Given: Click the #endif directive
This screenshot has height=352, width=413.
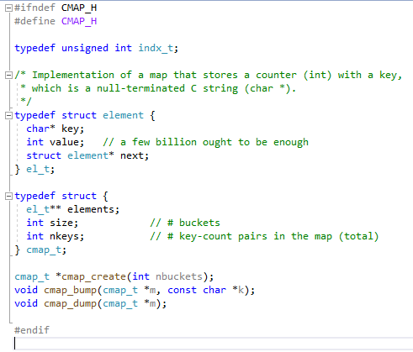Looking at the screenshot, I should pyautogui.click(x=32, y=330).
